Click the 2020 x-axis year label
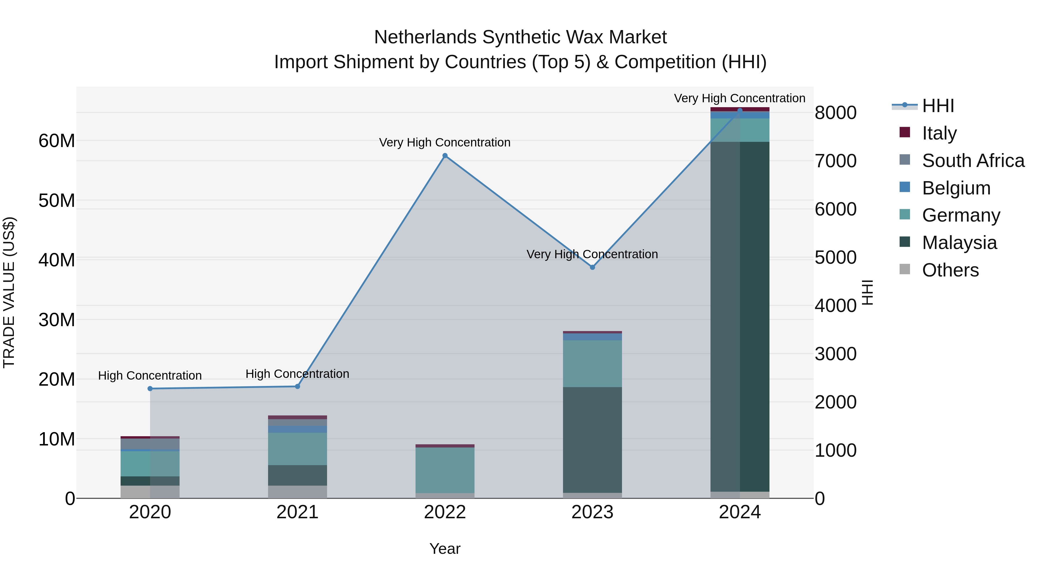This screenshot has width=1041, height=585. click(150, 512)
